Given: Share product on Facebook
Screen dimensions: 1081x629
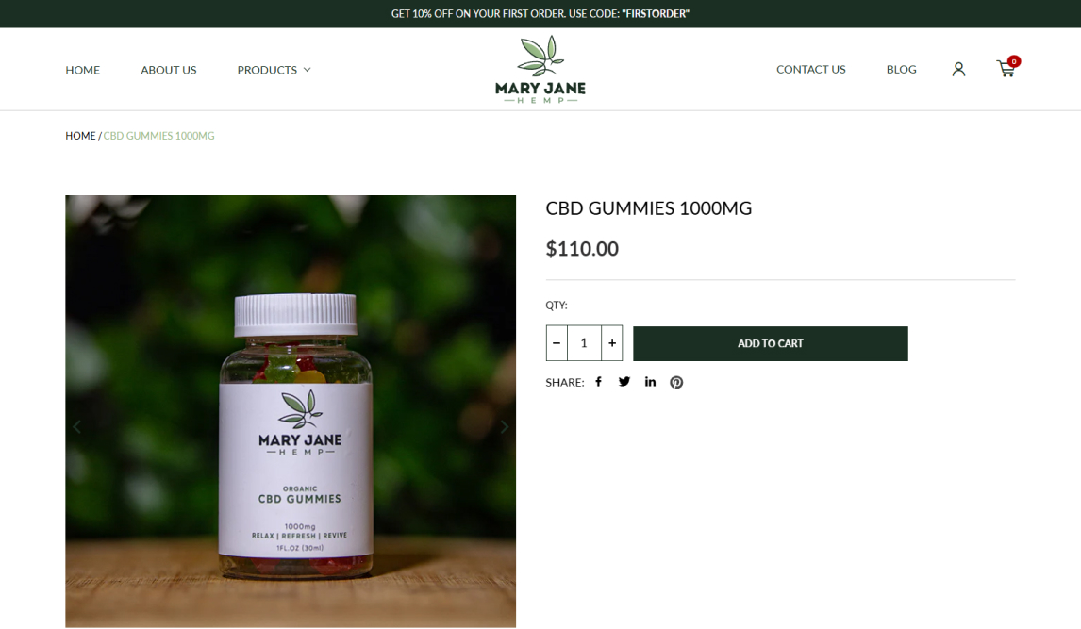Looking at the screenshot, I should coord(598,382).
